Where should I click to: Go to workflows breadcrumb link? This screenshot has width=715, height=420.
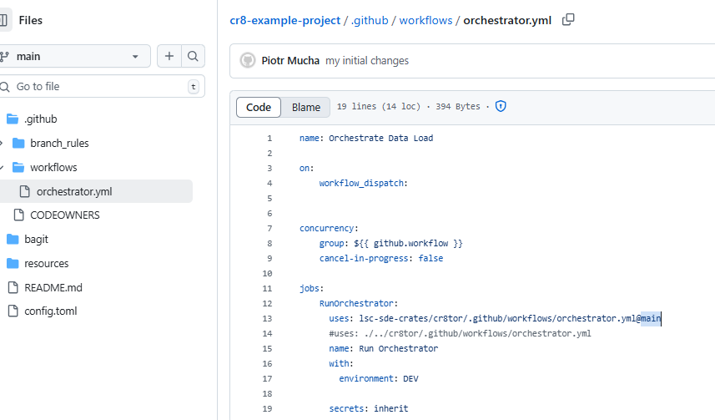tap(425, 21)
